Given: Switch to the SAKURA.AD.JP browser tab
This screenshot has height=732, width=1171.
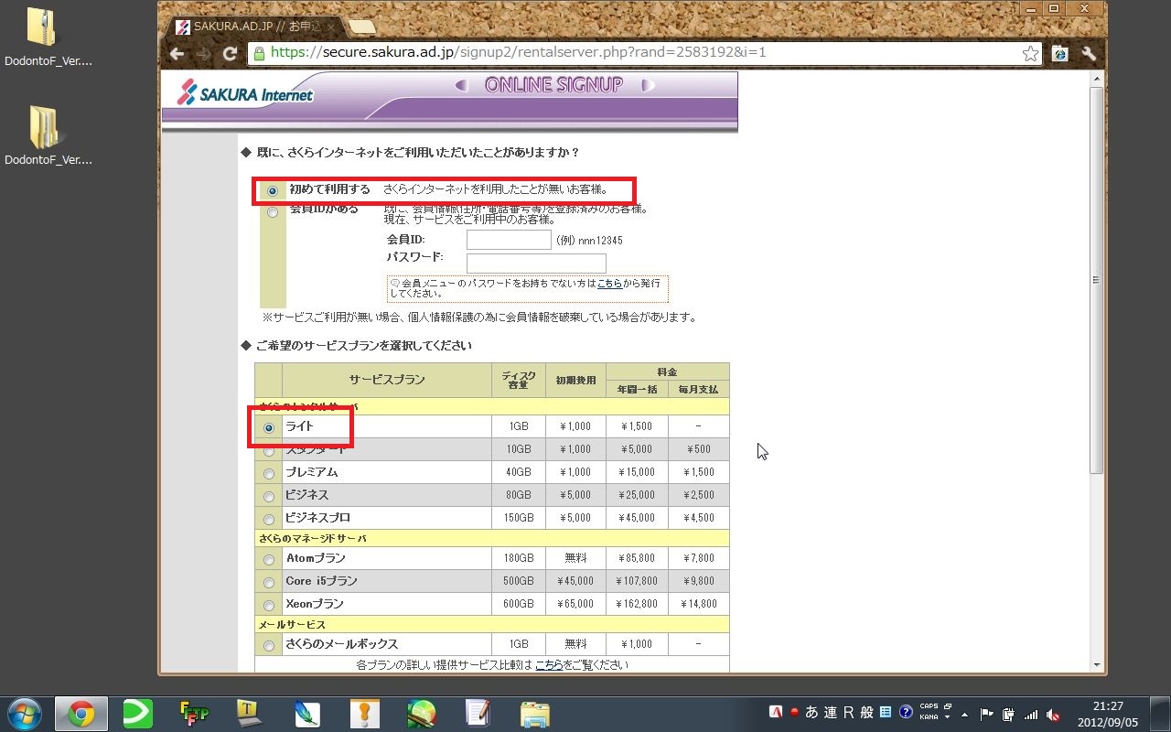Looking at the screenshot, I should tap(254, 27).
